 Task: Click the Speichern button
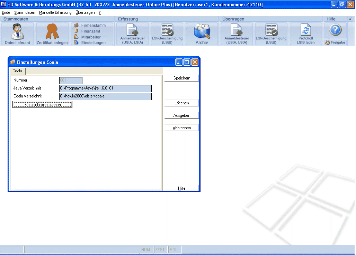(x=181, y=78)
